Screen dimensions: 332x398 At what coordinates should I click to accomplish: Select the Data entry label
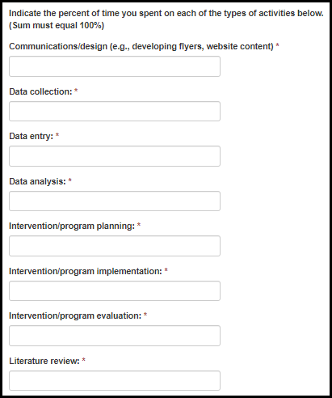[x=32, y=136]
